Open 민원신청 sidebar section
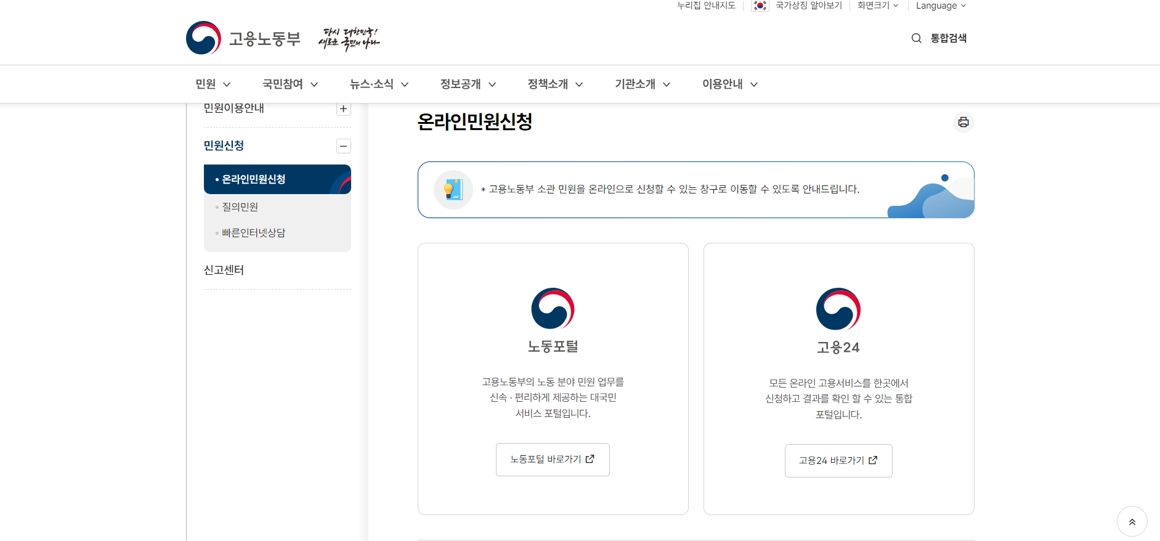Screen dimensions: 1160x541 coord(224,145)
